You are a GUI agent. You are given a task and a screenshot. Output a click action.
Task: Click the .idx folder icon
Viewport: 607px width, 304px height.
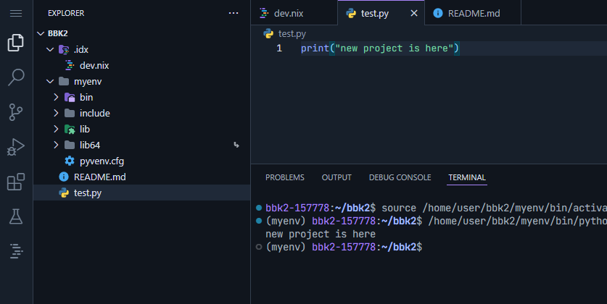pyautogui.click(x=64, y=49)
